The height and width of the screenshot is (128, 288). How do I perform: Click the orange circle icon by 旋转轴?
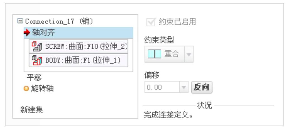tap(27, 89)
